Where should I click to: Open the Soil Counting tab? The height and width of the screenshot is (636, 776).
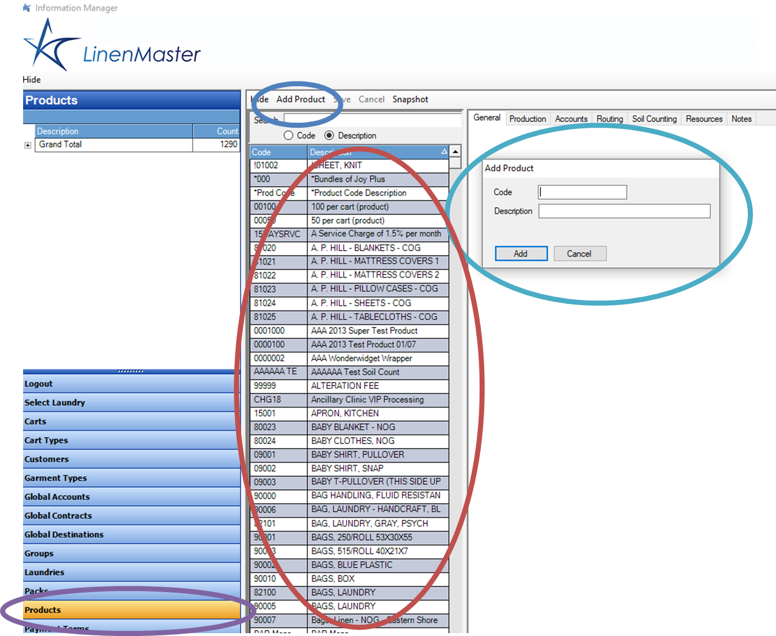[x=654, y=119]
